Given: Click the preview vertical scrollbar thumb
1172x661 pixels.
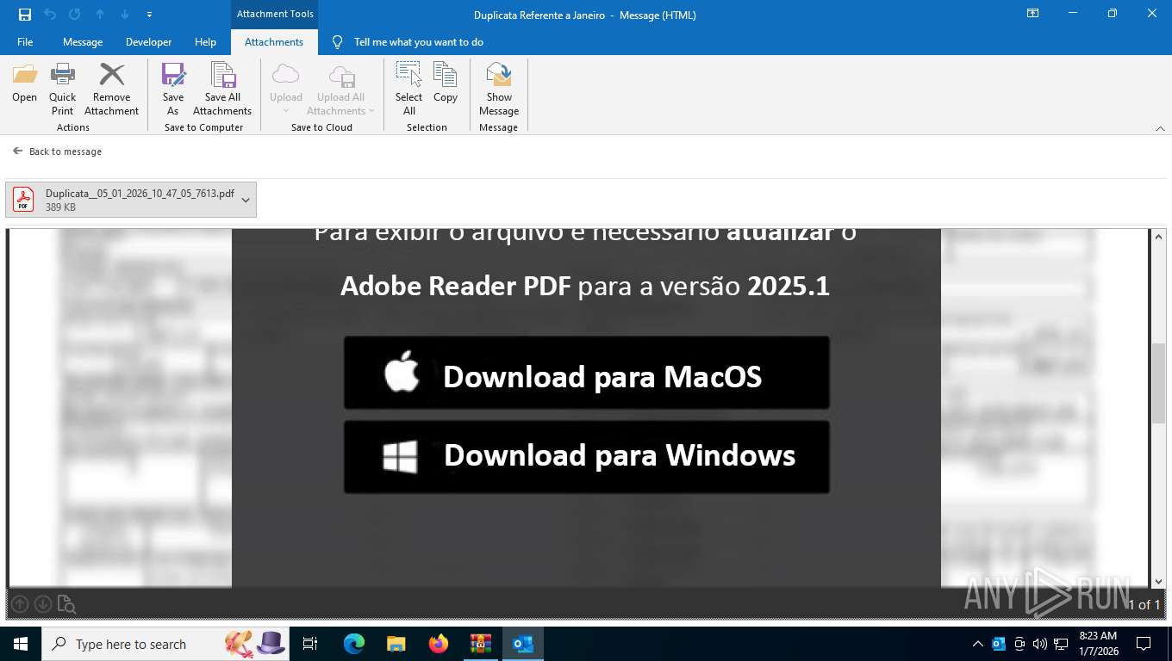Looking at the screenshot, I should 1159,383.
